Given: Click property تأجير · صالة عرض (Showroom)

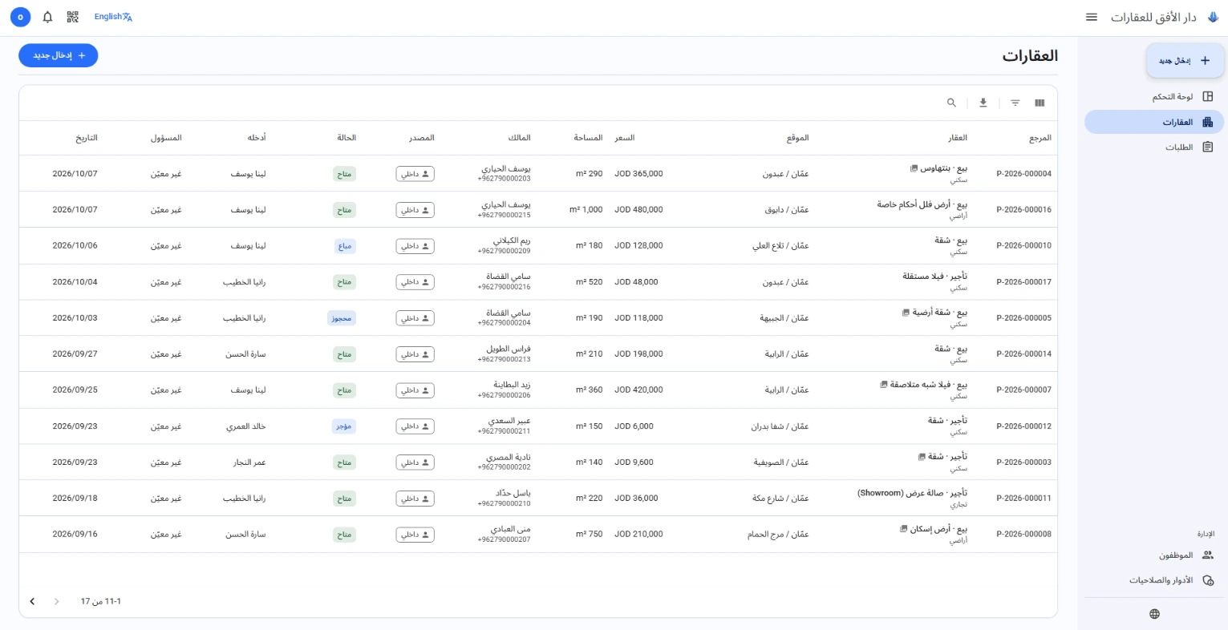Looking at the screenshot, I should click(912, 493).
